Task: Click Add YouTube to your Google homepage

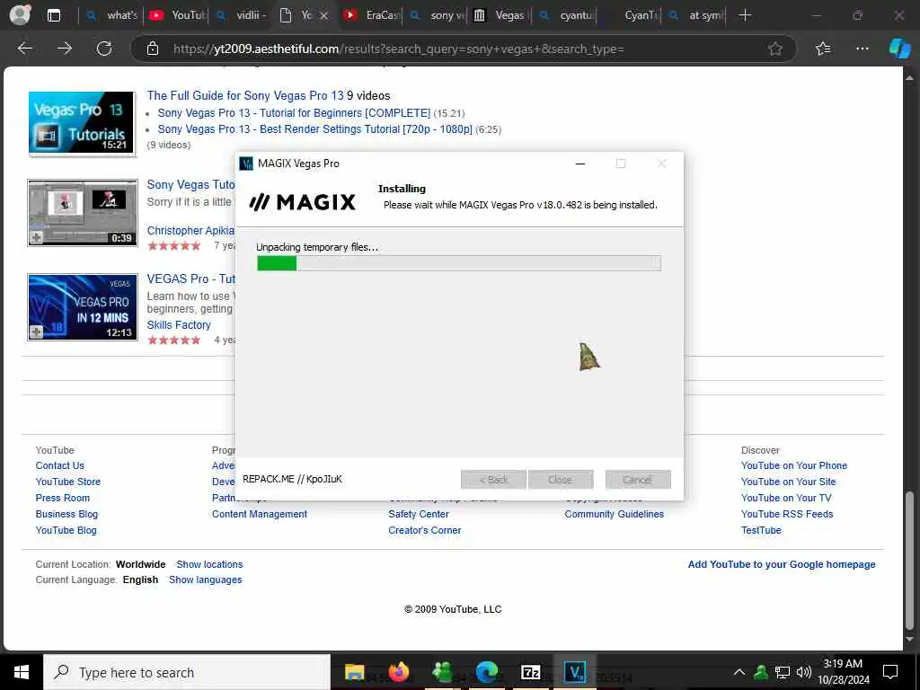Action: pos(782,564)
